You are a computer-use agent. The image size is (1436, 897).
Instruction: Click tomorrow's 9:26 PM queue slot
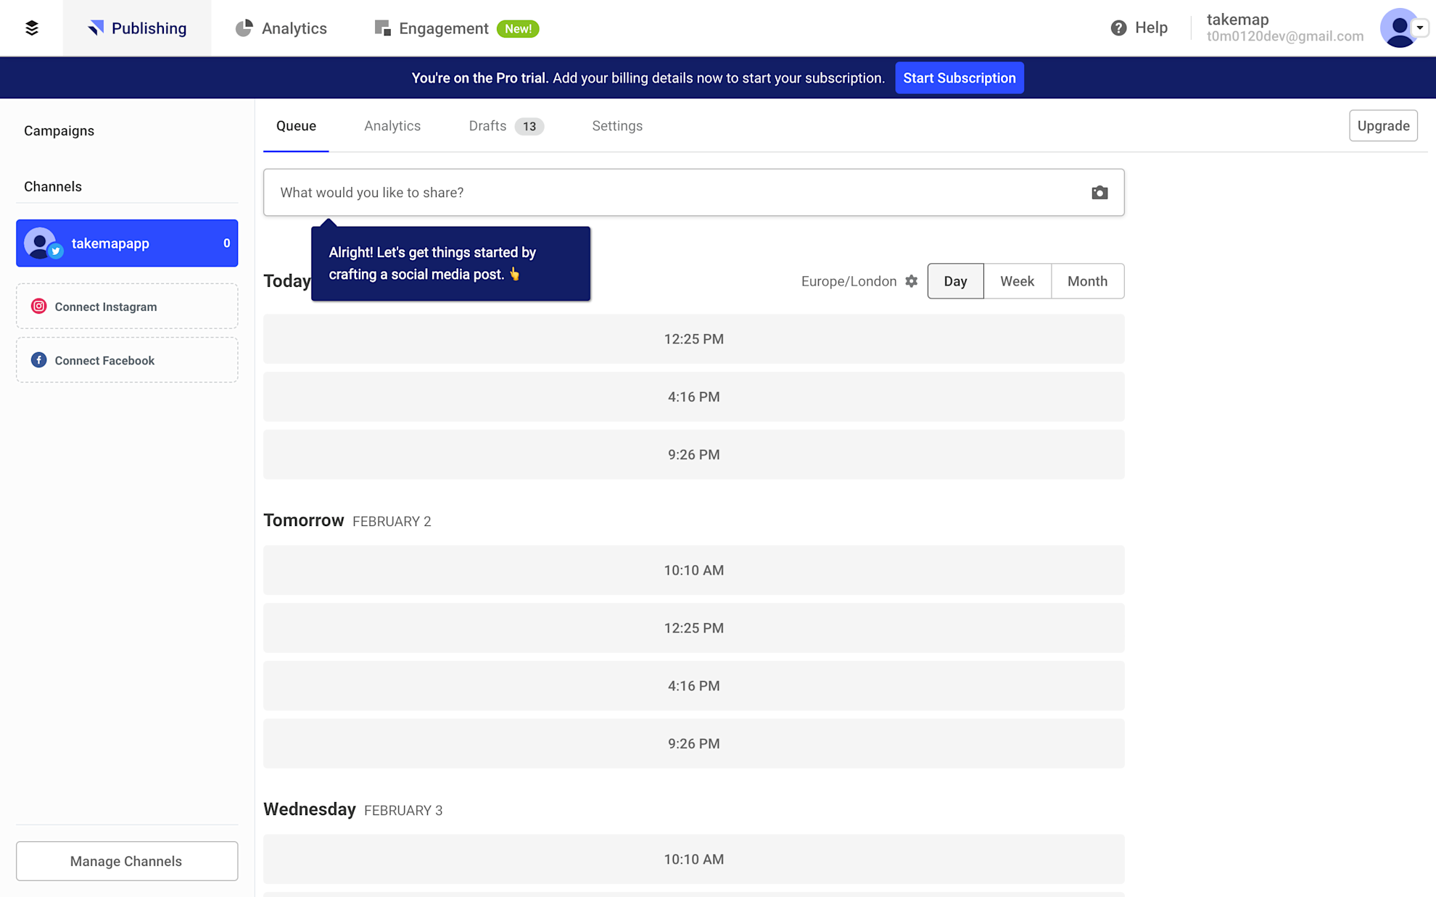tap(693, 744)
